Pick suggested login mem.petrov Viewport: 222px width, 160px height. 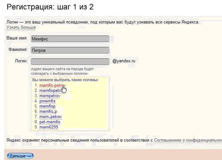51,117
